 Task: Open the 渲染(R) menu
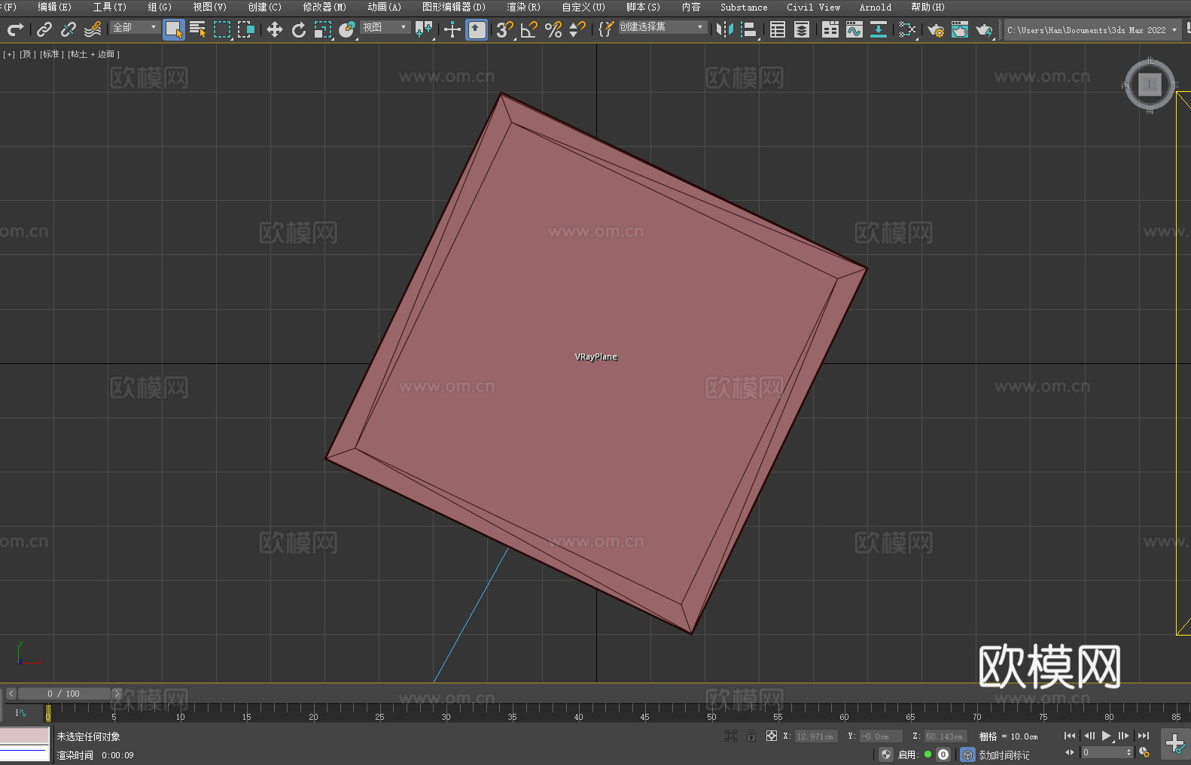(x=523, y=7)
